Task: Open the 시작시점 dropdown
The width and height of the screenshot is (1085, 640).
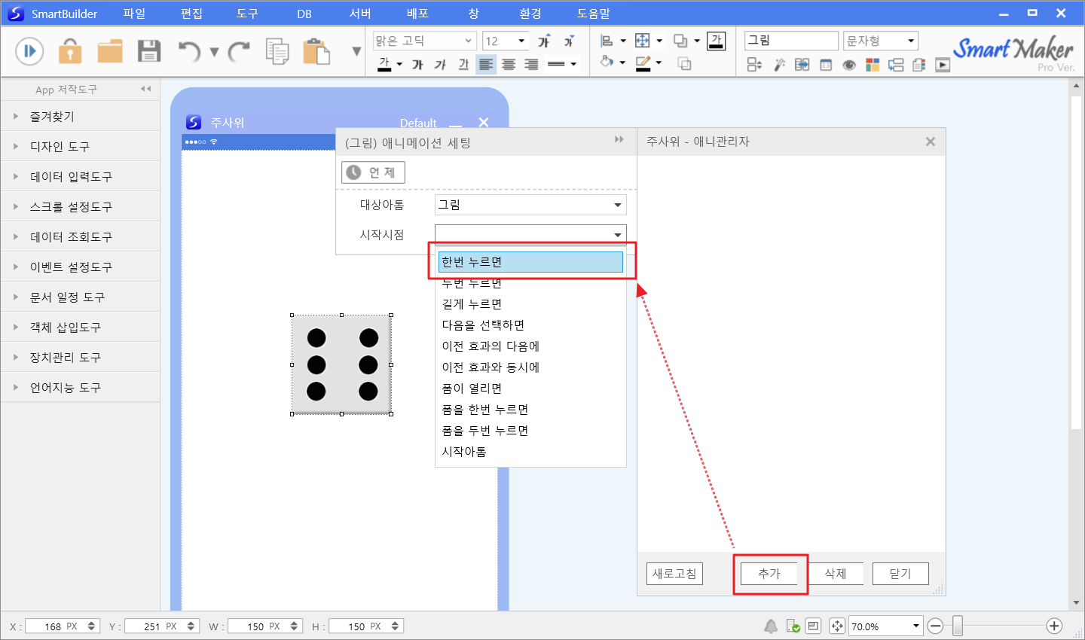Action: pyautogui.click(x=530, y=235)
